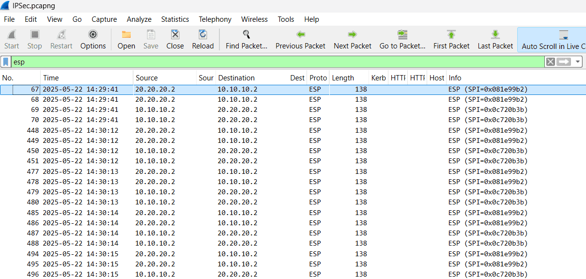Image resolution: width=586 pixels, height=279 pixels.
Task: Sort packets by Source column header
Action: pyautogui.click(x=147, y=78)
